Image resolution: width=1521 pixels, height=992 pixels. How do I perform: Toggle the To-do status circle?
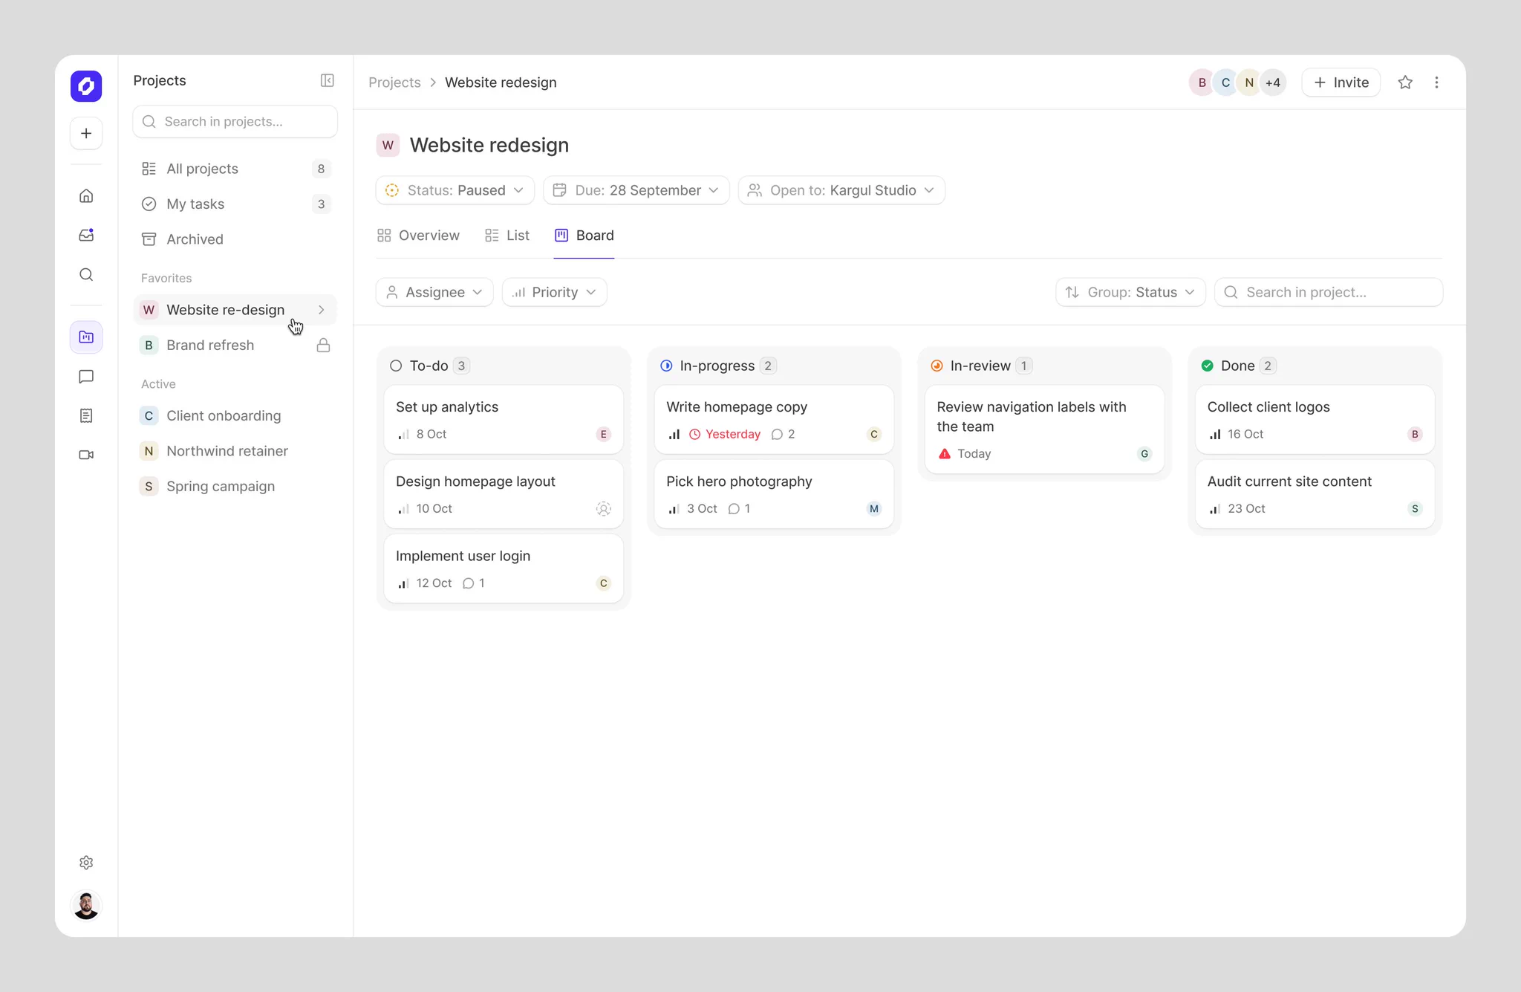click(x=396, y=366)
